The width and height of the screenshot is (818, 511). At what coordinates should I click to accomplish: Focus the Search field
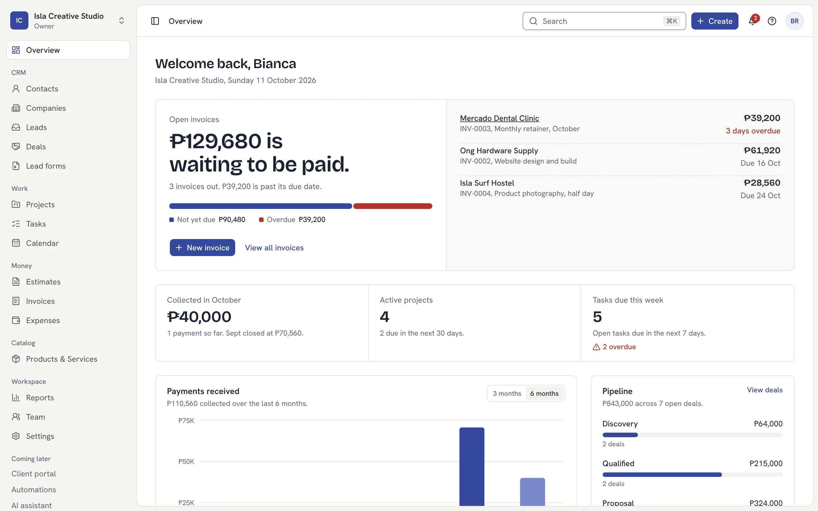click(604, 21)
